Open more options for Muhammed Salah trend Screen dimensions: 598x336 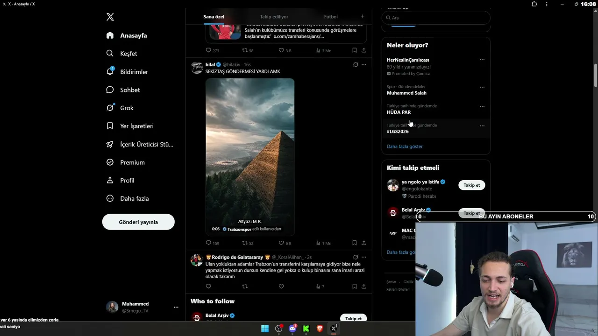click(x=482, y=87)
